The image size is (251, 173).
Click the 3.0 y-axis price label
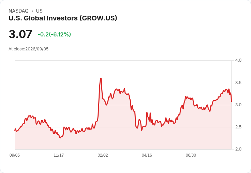[238, 105]
